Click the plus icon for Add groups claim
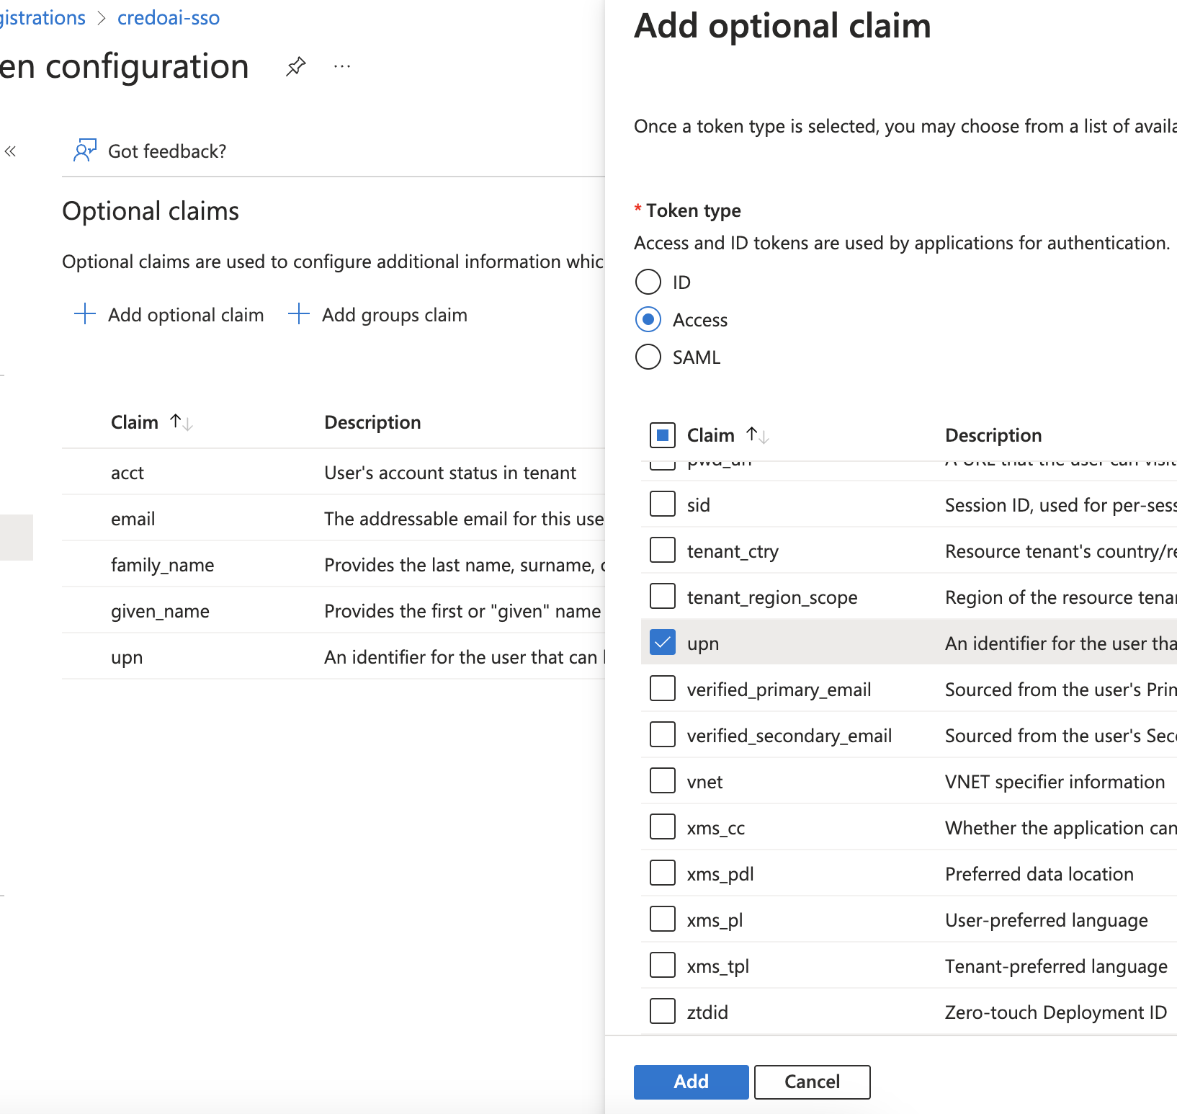Viewport: 1177px width, 1114px height. tap(298, 314)
